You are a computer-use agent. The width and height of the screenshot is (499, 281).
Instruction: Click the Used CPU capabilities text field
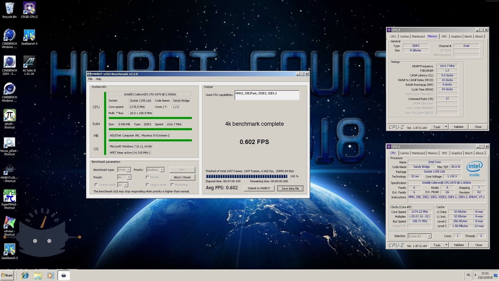267,95
